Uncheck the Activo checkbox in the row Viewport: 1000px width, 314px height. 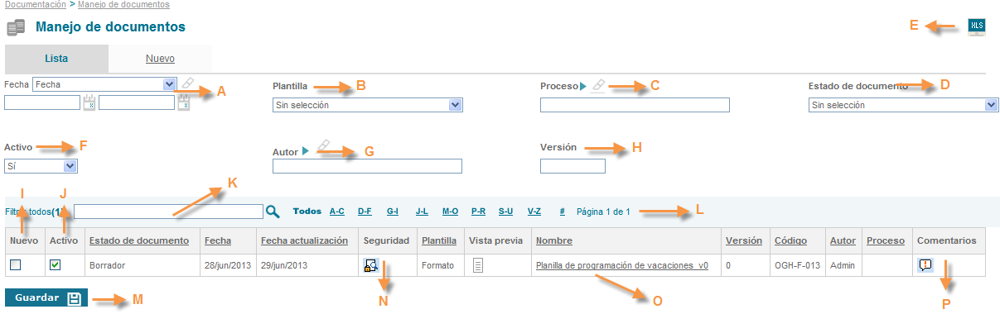55,265
